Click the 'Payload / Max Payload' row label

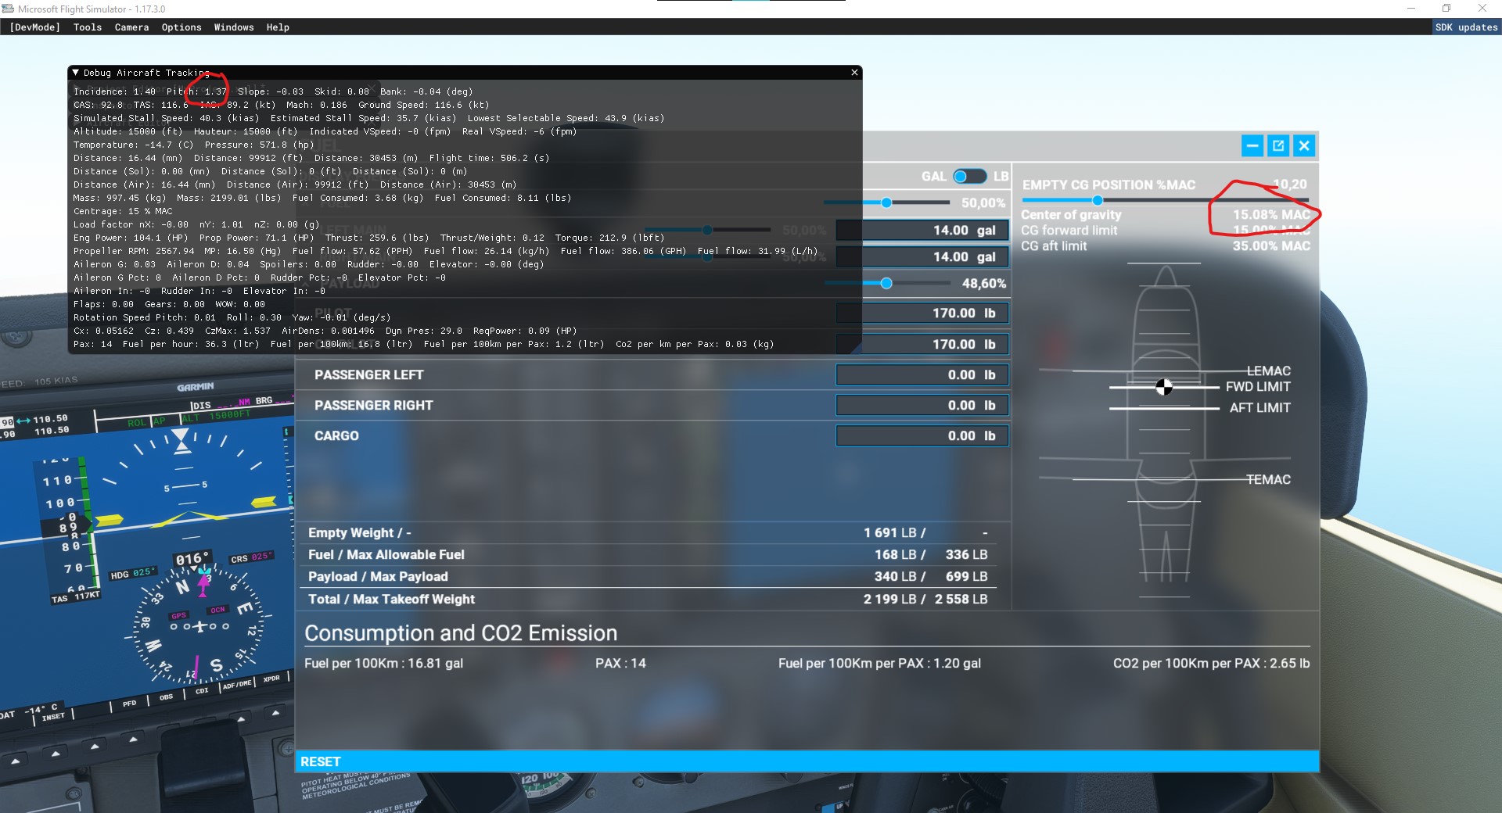click(x=378, y=577)
